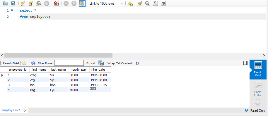Open a SQL script file folder icon
The width and height of the screenshot is (268, 116).
[x=6, y=3]
